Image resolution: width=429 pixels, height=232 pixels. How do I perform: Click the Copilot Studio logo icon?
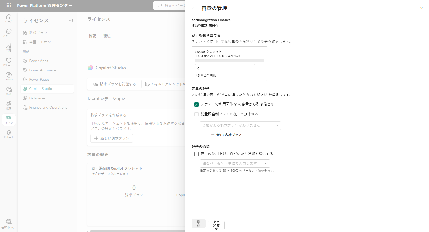(x=90, y=68)
